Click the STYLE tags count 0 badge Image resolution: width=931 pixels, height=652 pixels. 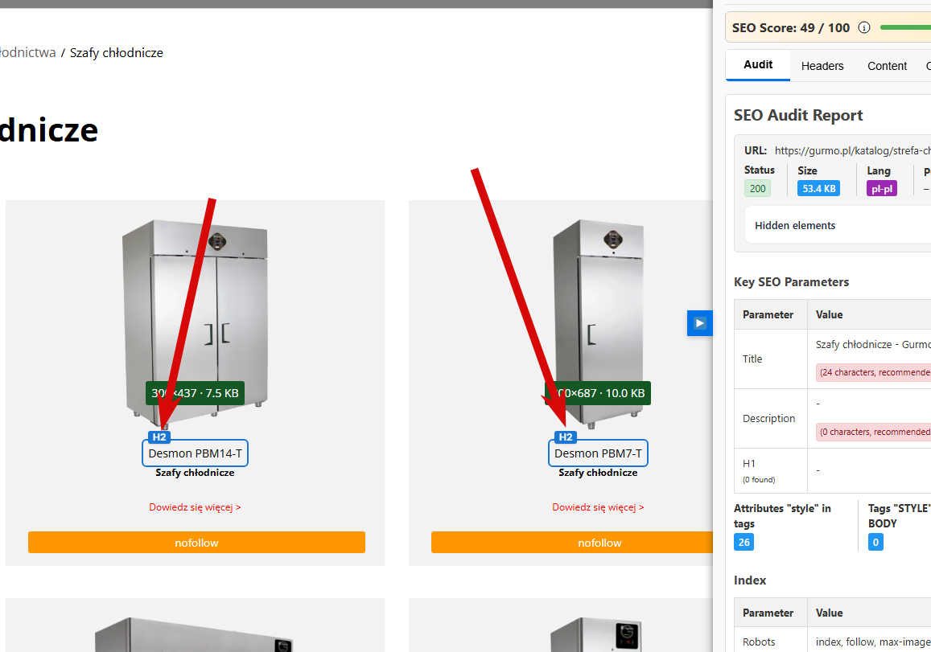point(875,542)
